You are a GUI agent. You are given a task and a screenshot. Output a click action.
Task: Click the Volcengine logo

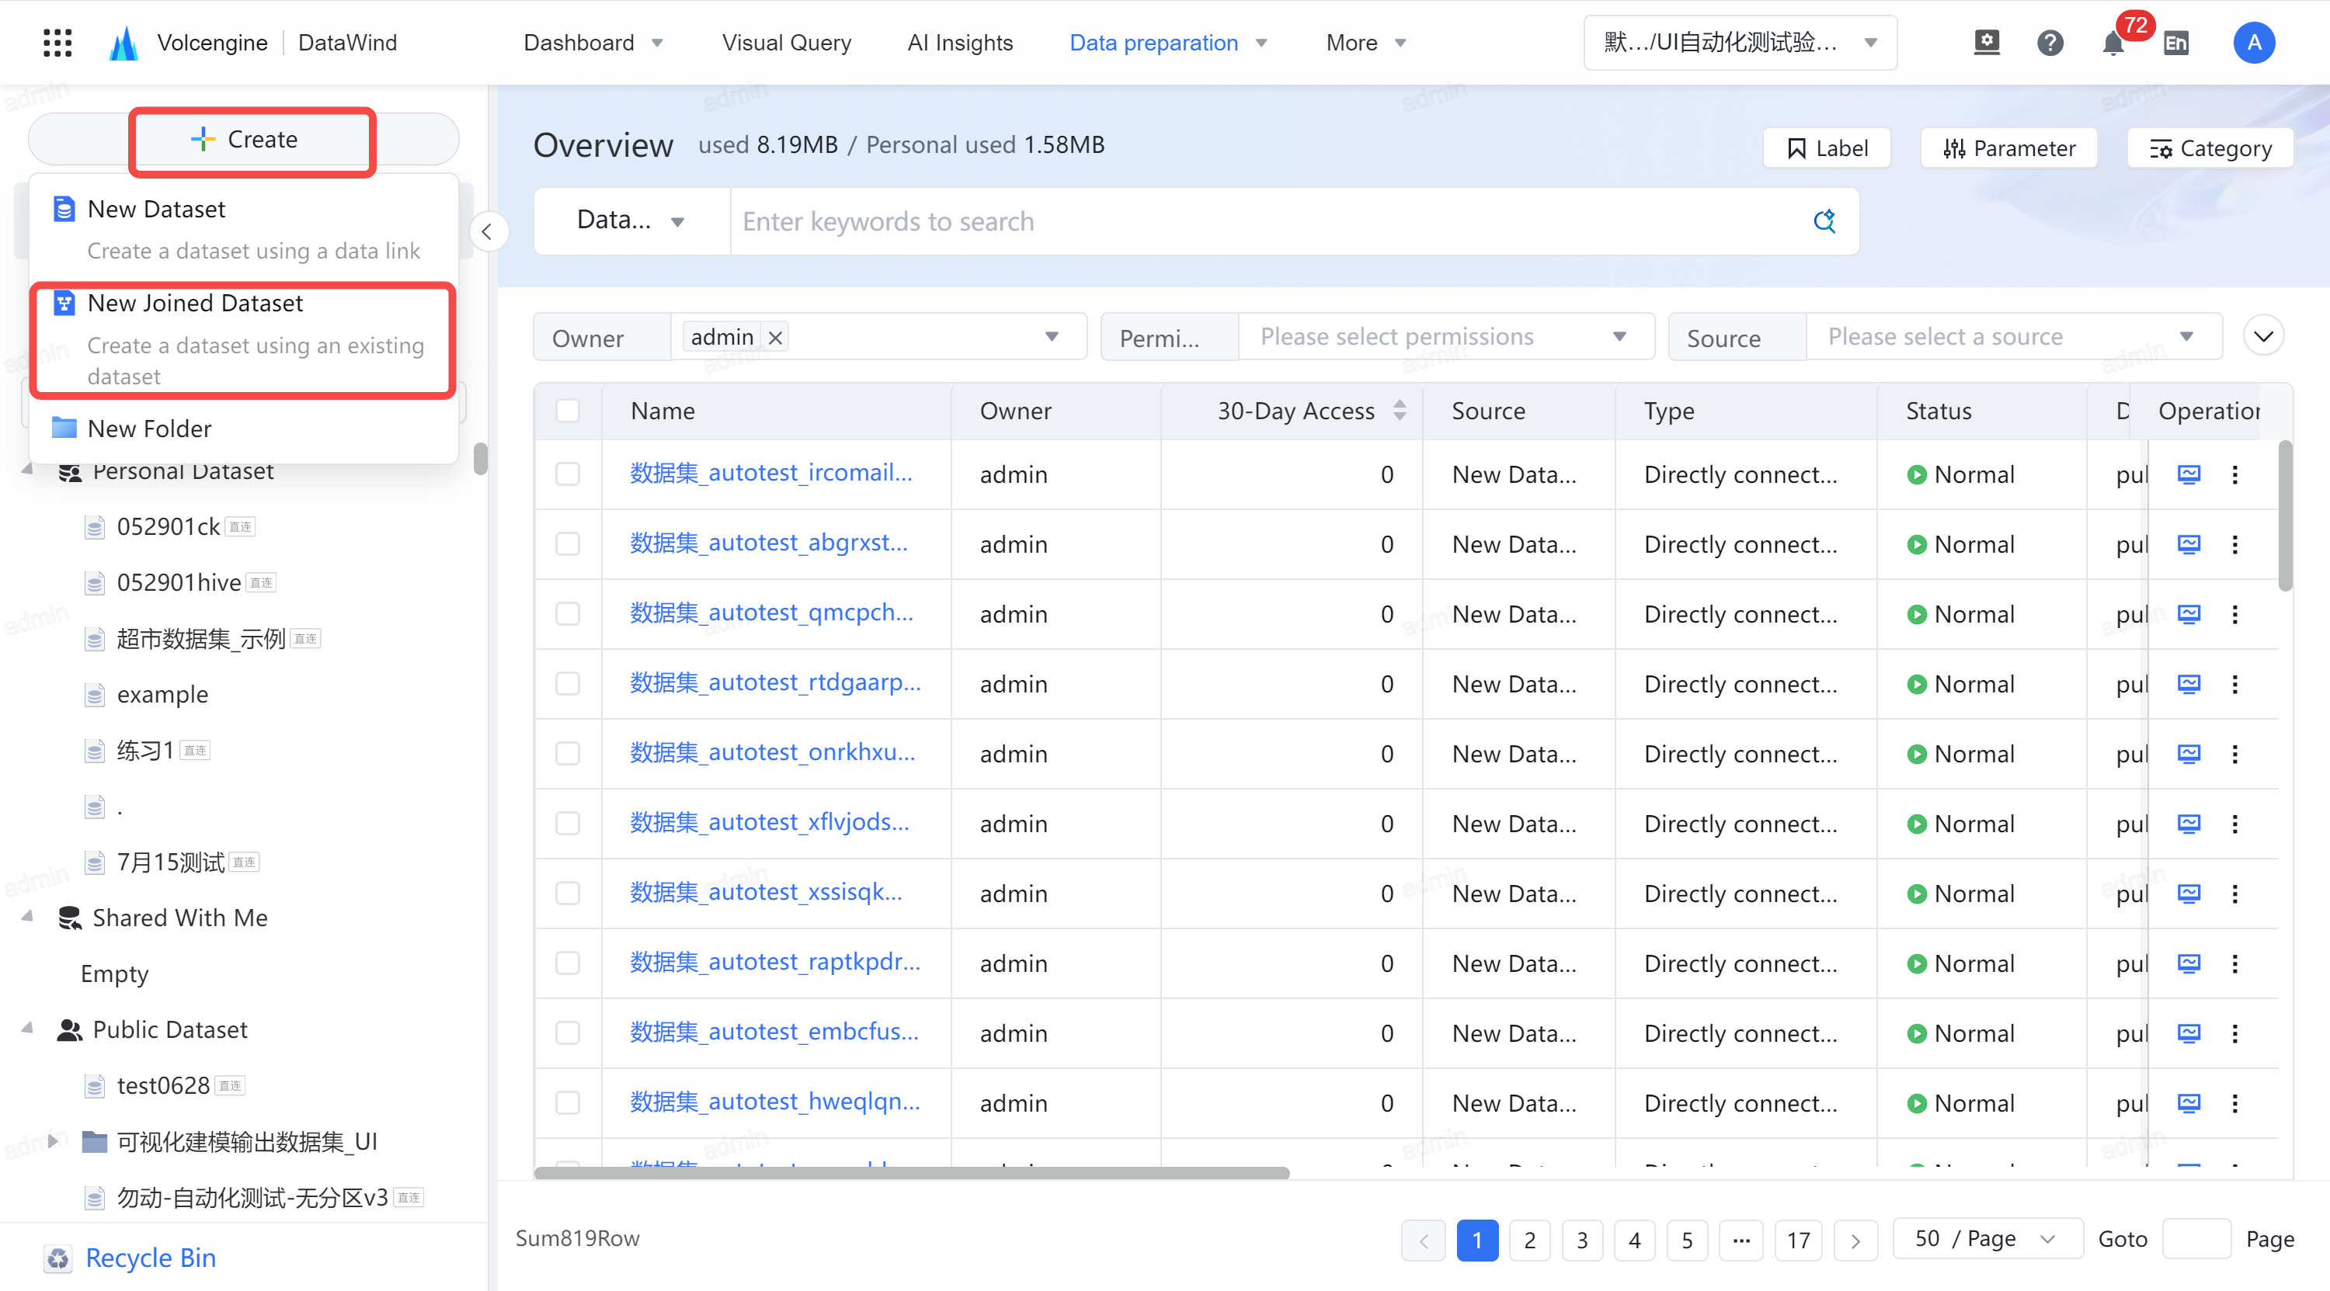click(x=124, y=43)
